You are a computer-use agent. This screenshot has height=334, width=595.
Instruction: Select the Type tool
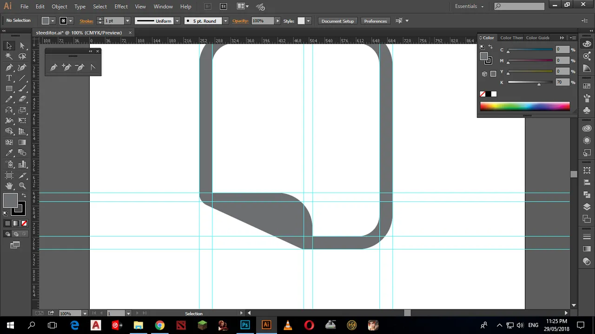click(9, 78)
